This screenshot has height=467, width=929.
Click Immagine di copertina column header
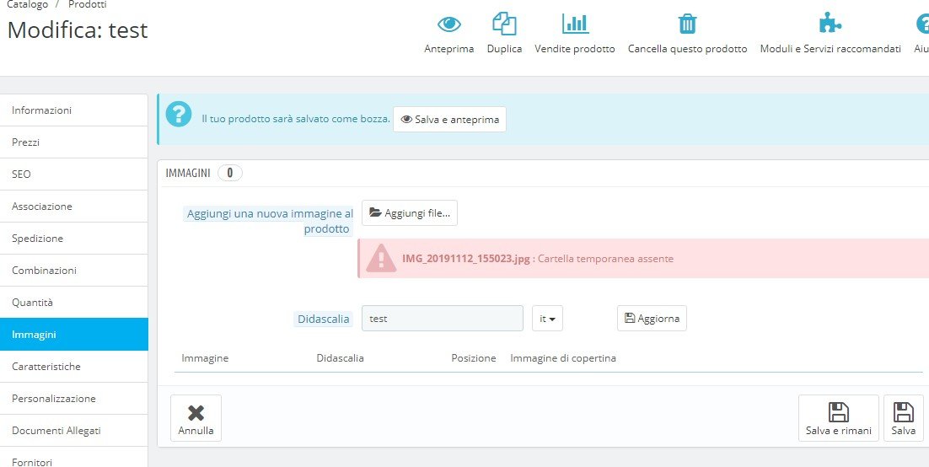tap(563, 358)
